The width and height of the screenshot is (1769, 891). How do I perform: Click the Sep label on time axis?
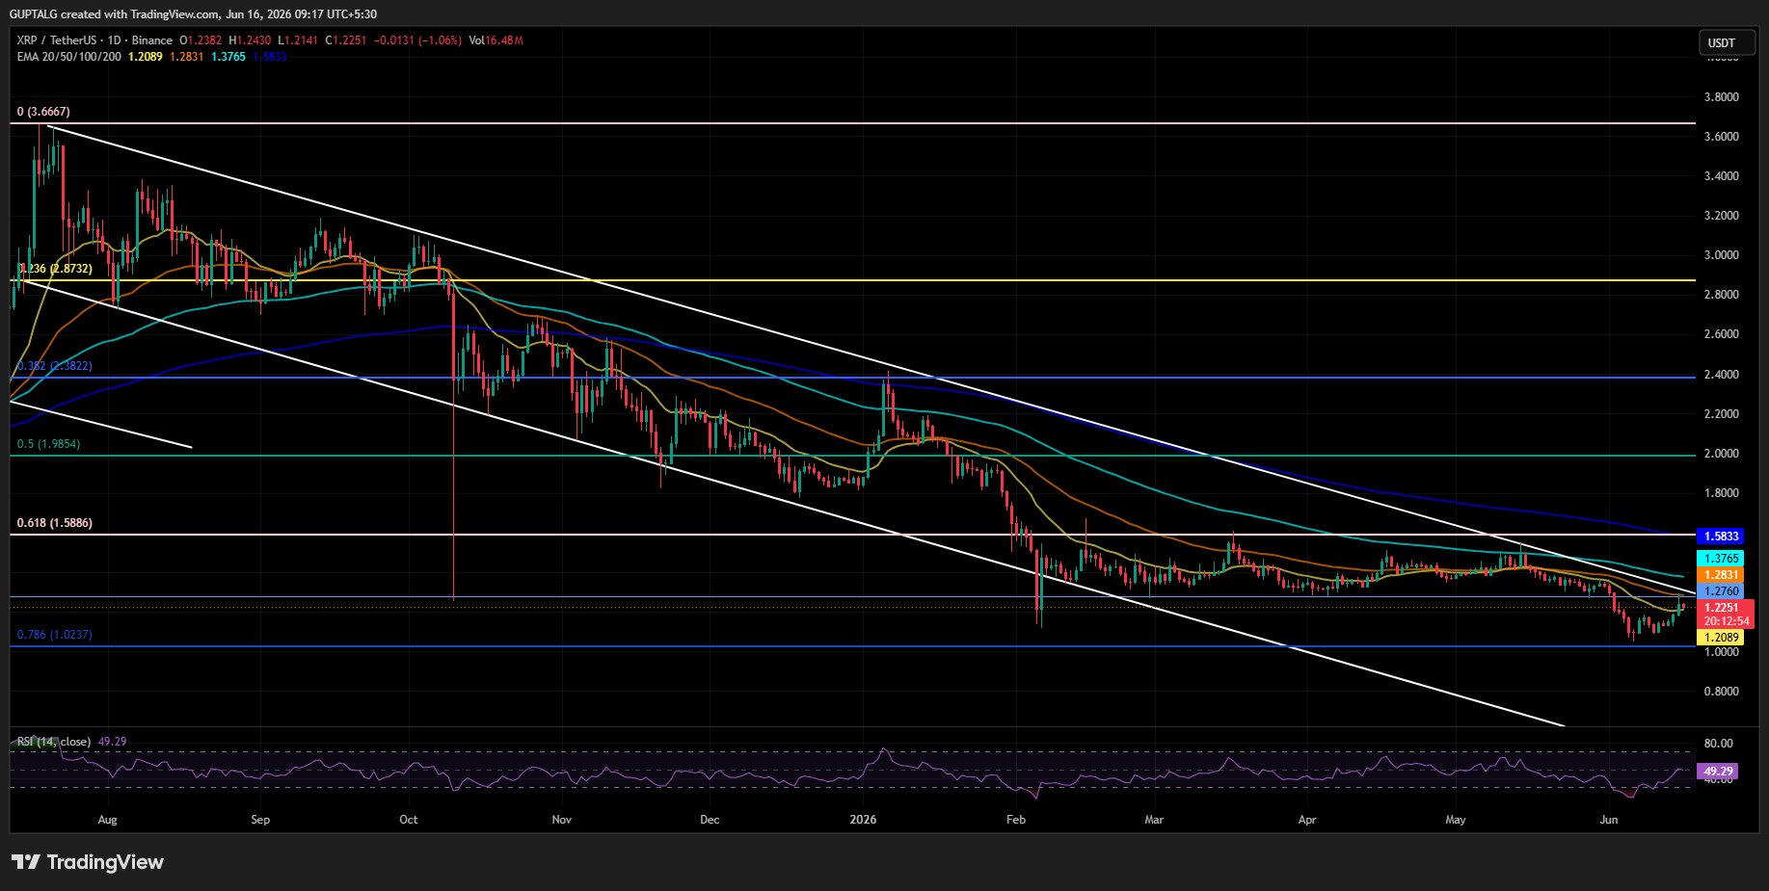260,820
